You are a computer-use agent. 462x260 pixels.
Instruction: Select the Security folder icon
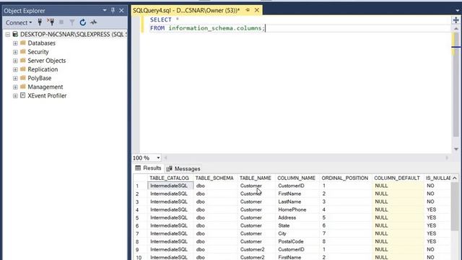(x=23, y=51)
